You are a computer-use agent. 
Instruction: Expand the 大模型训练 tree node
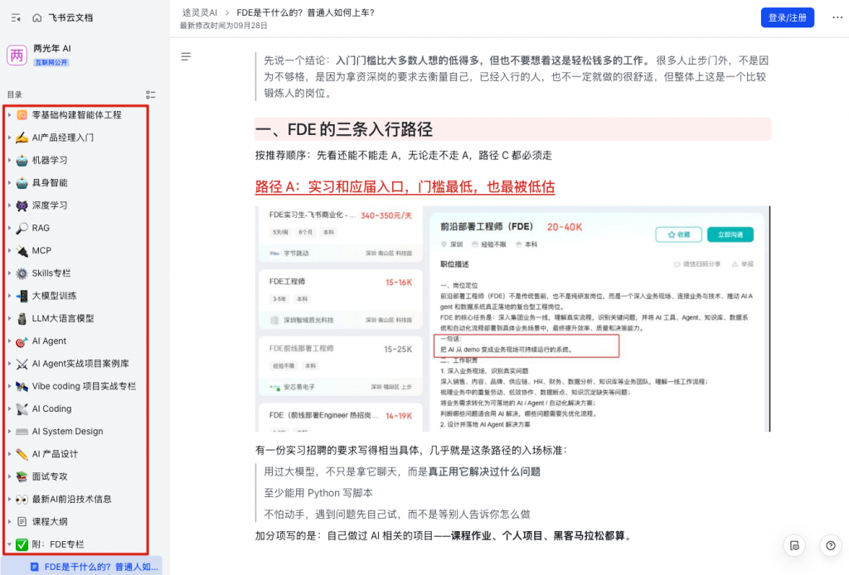click(x=9, y=295)
